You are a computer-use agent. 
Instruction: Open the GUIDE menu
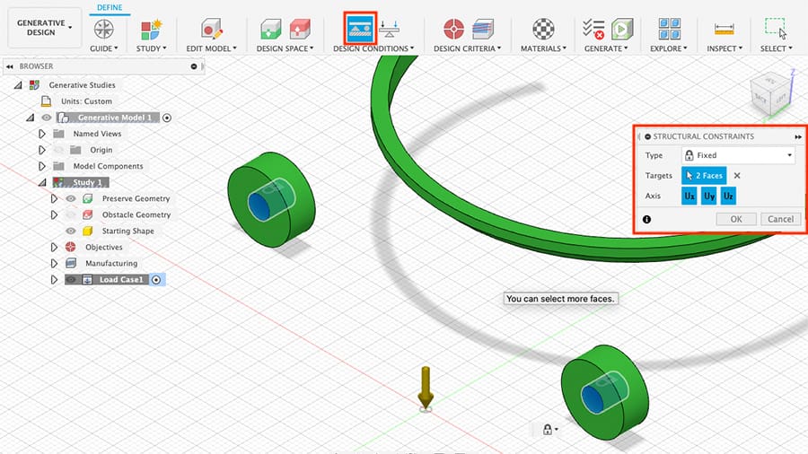pyautogui.click(x=103, y=48)
